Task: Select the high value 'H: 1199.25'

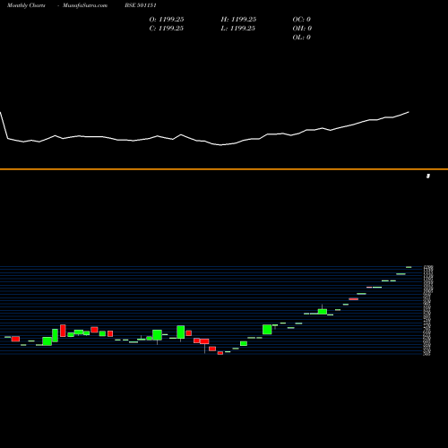Action: click(238, 20)
